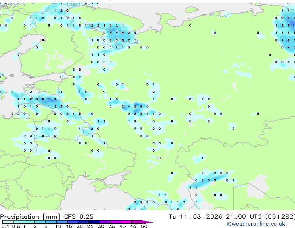The height and width of the screenshot is (228, 295).
Task: Click the legend tick label '0.1'
Action: click(x=5, y=226)
